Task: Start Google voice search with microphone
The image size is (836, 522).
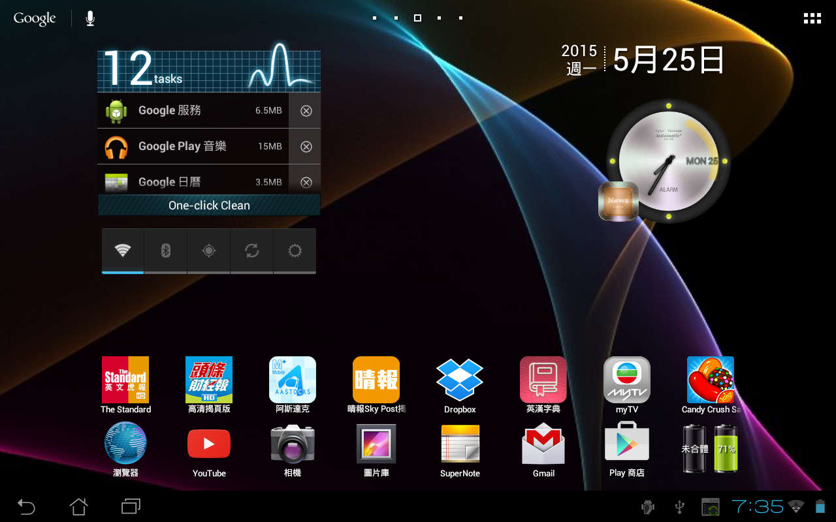Action: [90, 18]
